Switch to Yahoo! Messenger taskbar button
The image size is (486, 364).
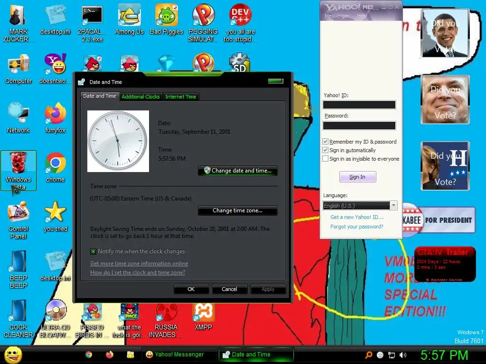point(179,355)
